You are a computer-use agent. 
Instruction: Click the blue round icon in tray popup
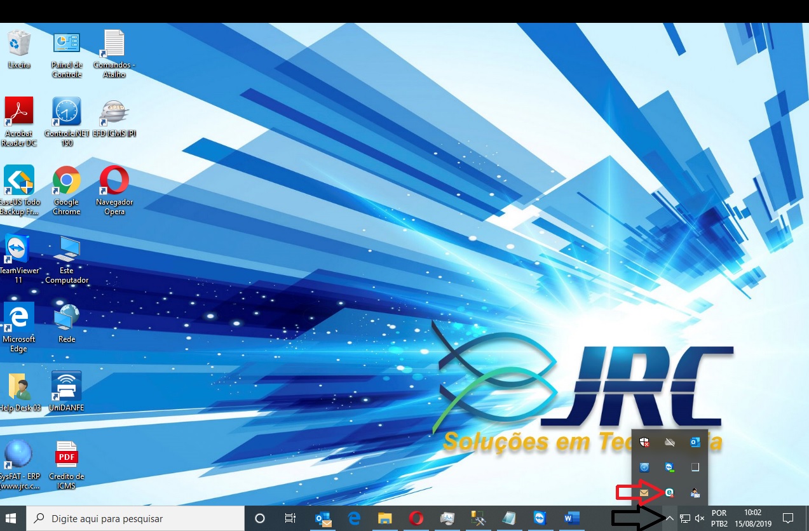pyautogui.click(x=644, y=467)
